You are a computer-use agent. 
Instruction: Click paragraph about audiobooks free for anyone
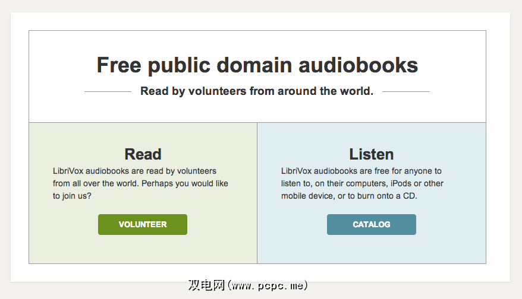(362, 183)
